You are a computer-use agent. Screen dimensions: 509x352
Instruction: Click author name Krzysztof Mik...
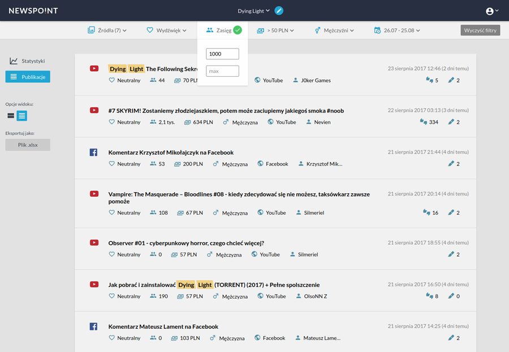[324, 164]
